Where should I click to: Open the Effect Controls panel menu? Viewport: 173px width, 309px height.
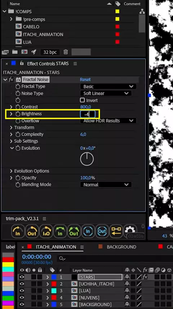(75, 64)
